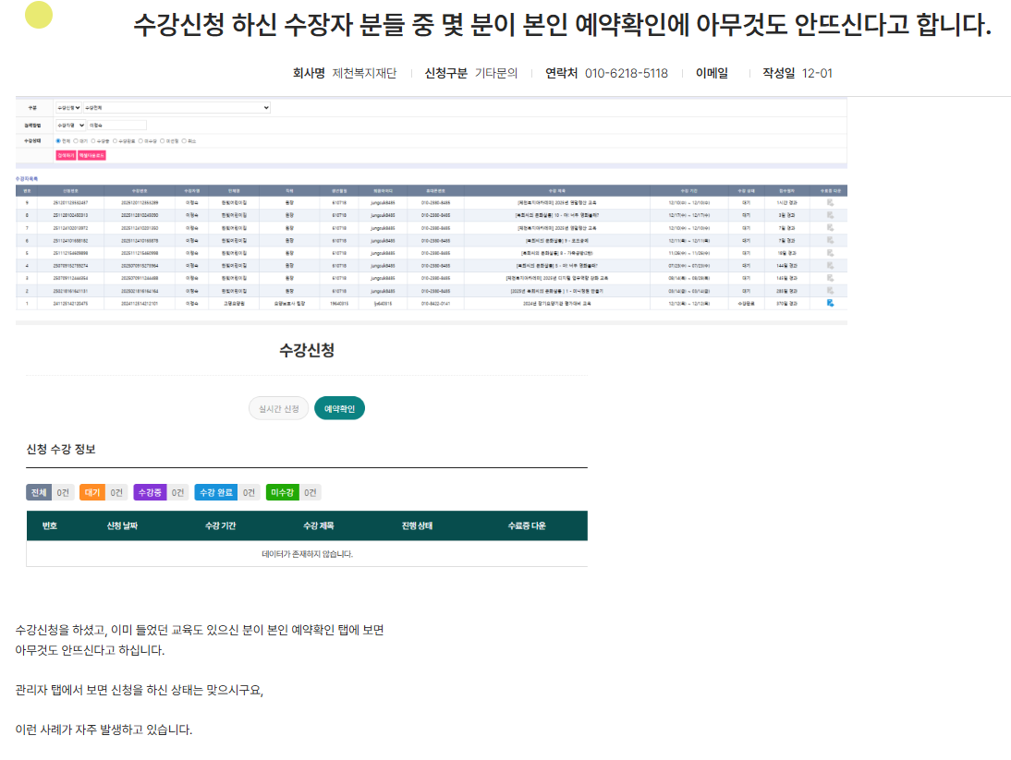Click the orange 대기 status badge
Viewport: 1011px width, 760px height.
pos(92,493)
